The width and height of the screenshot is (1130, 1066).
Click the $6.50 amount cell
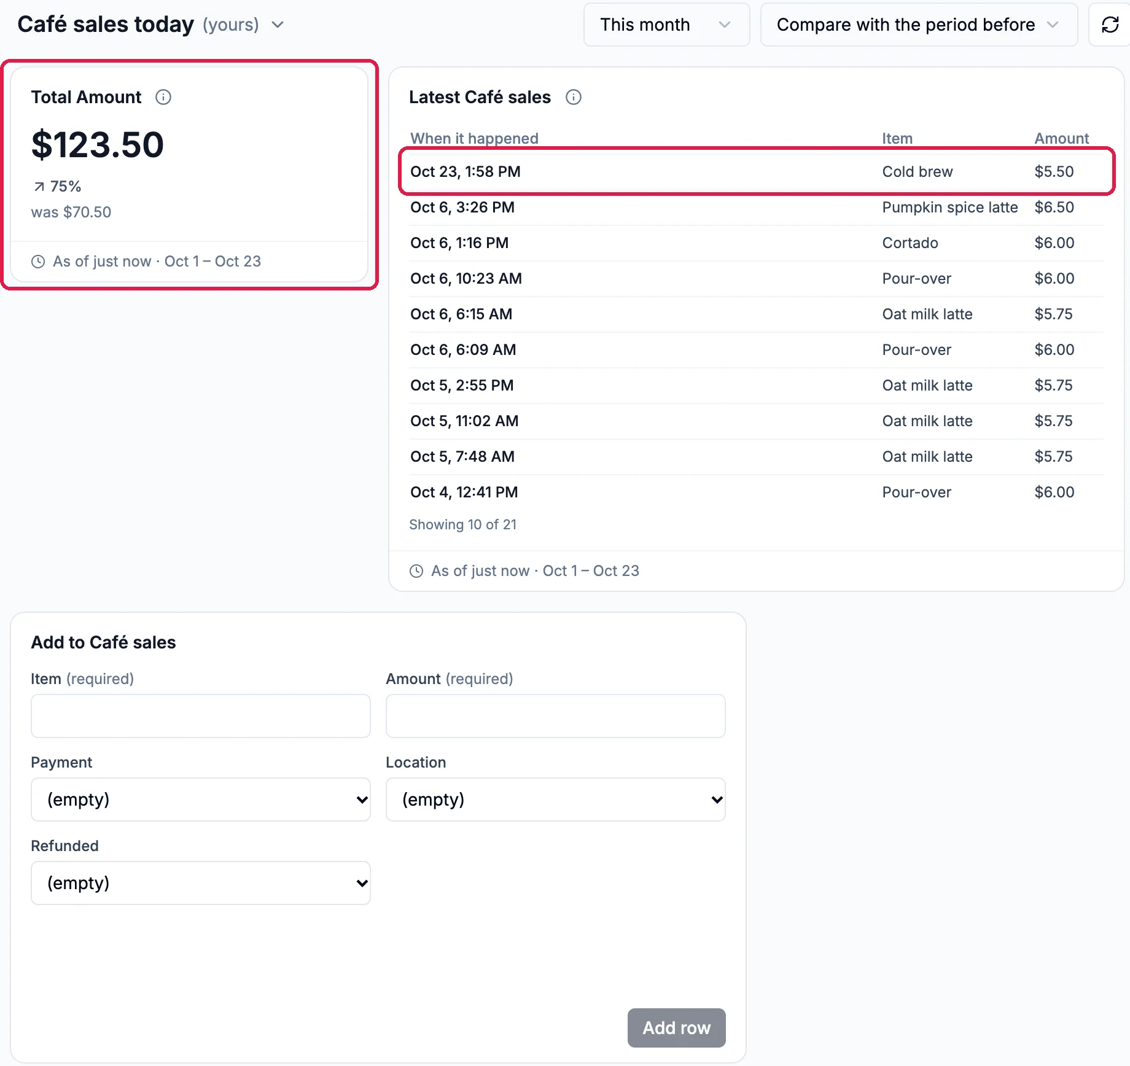click(1054, 208)
